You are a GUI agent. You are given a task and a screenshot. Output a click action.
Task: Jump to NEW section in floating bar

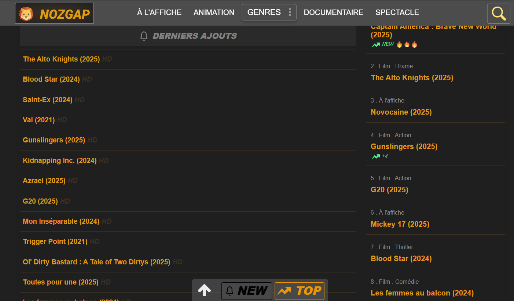247,291
